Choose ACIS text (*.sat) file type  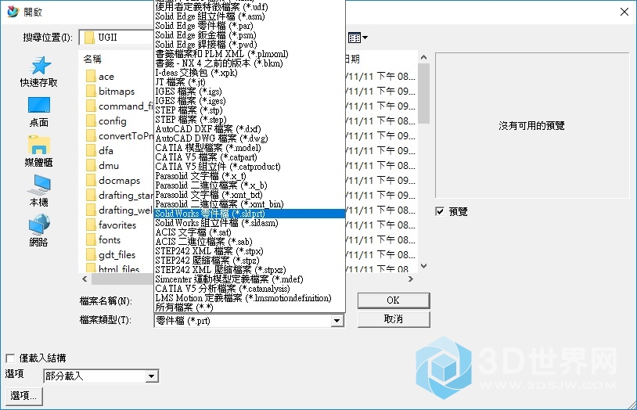250,232
